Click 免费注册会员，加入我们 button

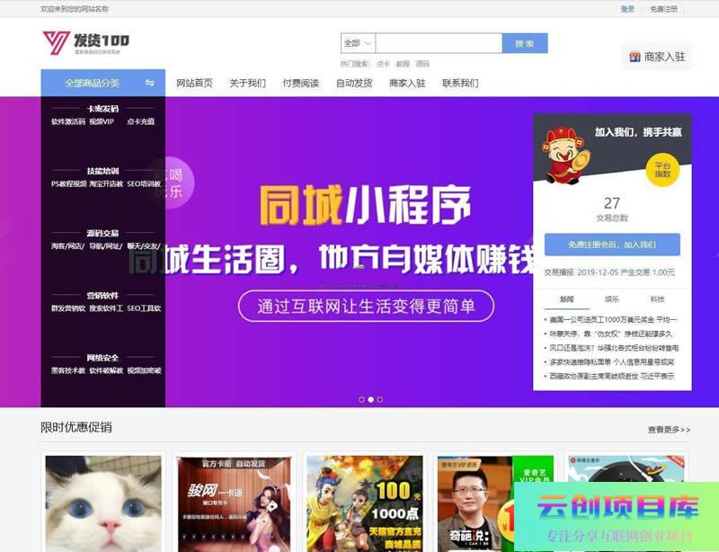coord(612,245)
